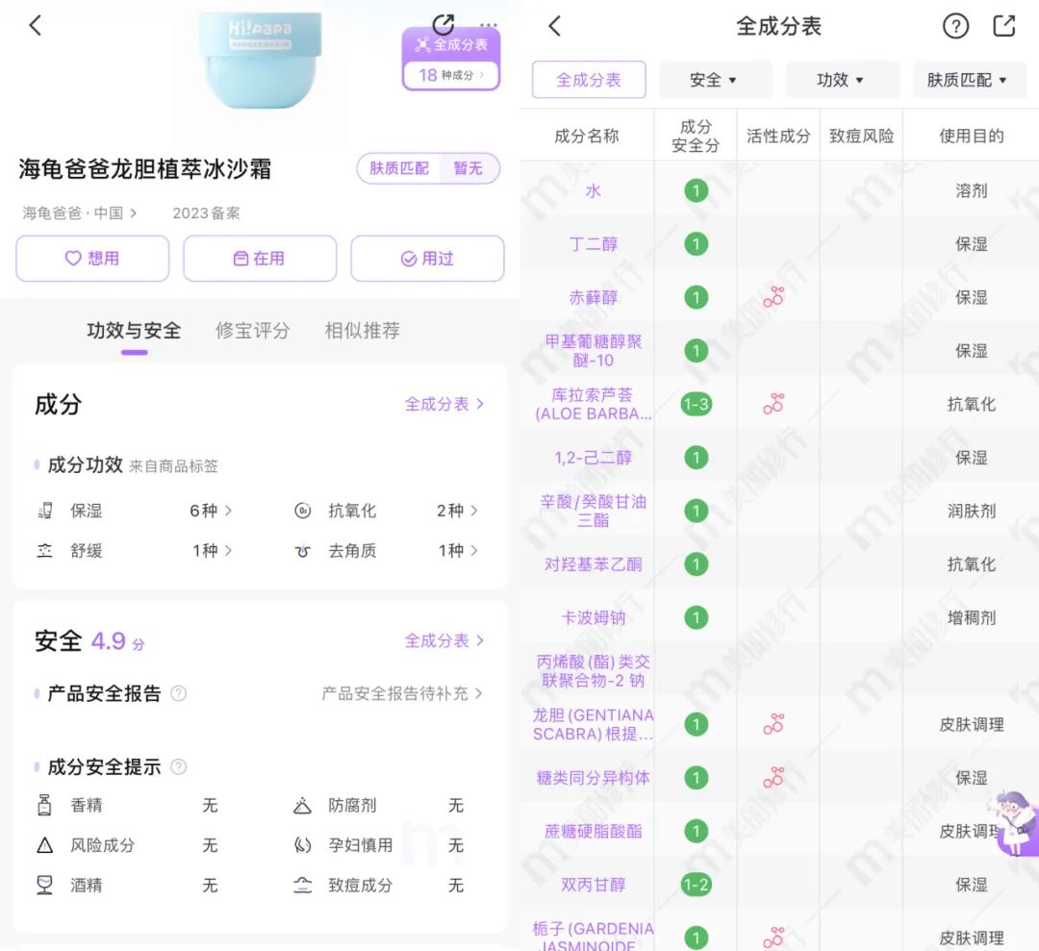
Task: Mark product as 用过
Action: point(427,259)
